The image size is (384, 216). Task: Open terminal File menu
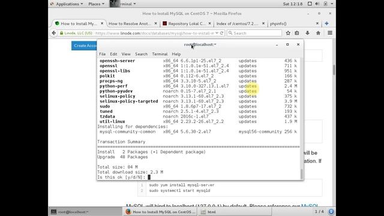pyautogui.click(x=103, y=54)
